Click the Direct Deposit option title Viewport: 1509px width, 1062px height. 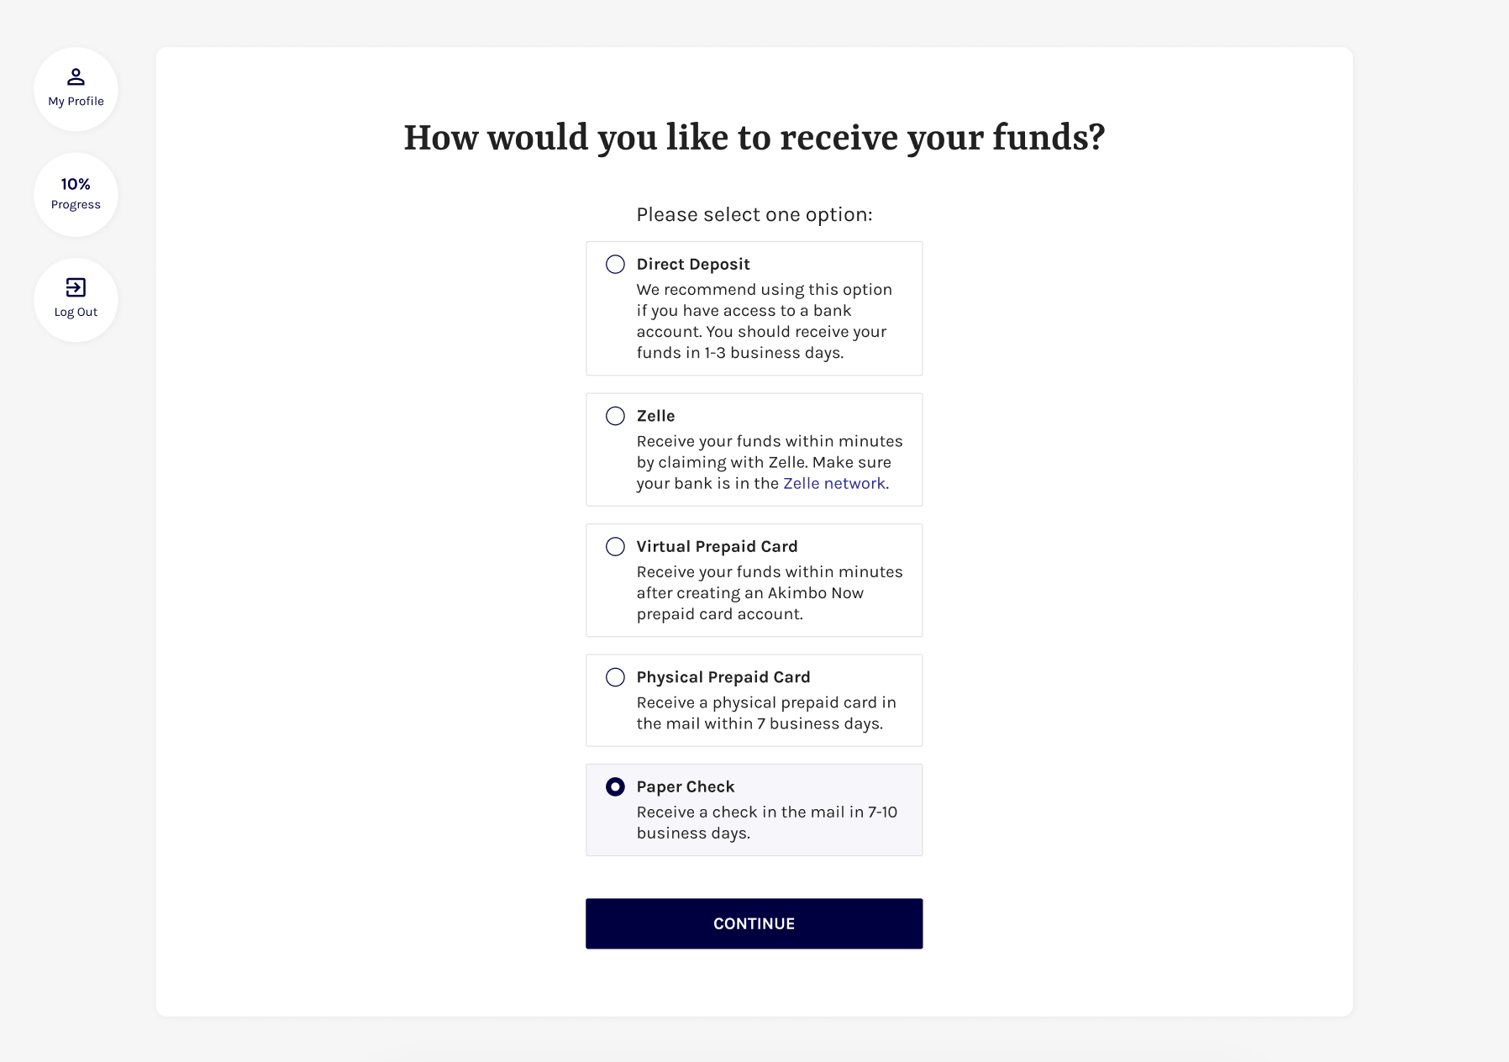pyautogui.click(x=693, y=265)
